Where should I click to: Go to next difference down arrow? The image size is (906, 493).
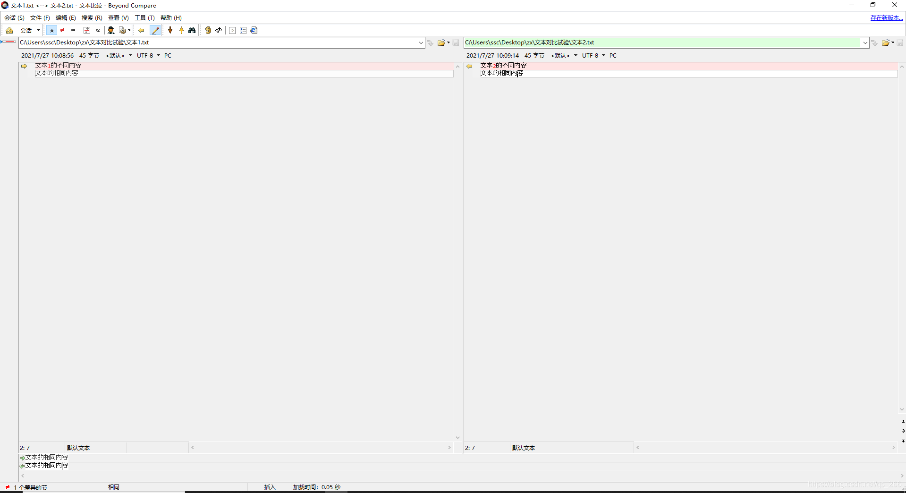tap(170, 30)
